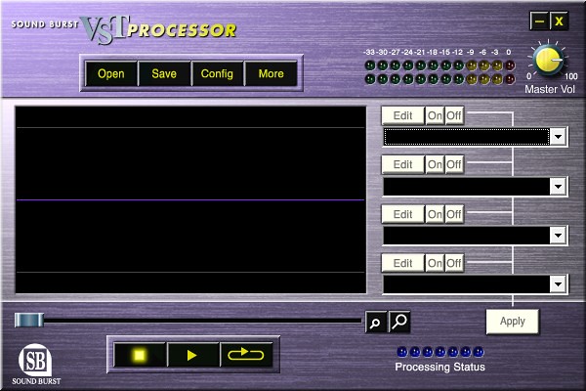Minimize the VST Processor window
Viewport: 586px width, 391px height.
coord(539,22)
